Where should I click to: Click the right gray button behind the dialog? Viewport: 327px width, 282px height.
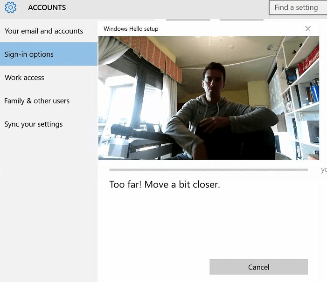pos(241,20)
